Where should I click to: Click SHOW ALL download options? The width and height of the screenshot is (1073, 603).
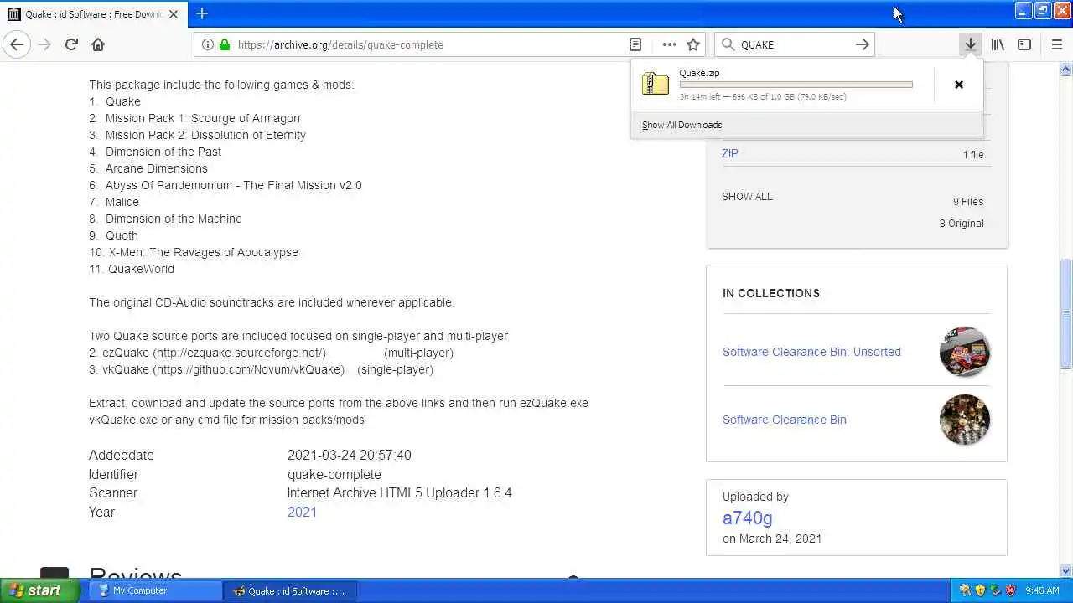[x=747, y=197]
